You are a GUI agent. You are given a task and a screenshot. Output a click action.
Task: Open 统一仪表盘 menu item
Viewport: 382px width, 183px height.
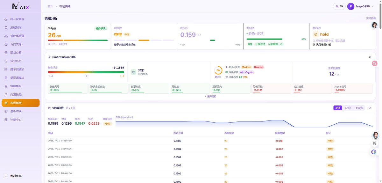coord(21,19)
